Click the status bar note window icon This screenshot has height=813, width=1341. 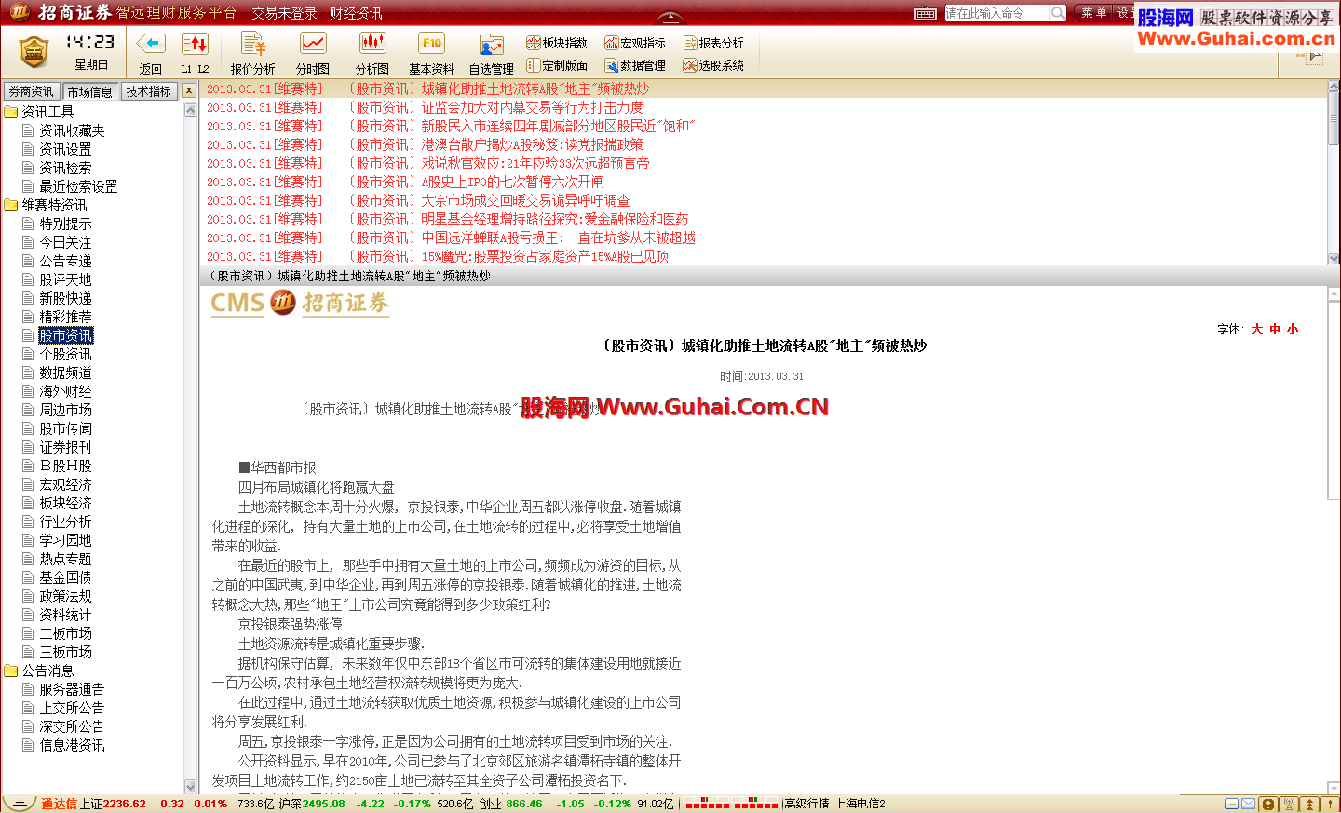1232,804
